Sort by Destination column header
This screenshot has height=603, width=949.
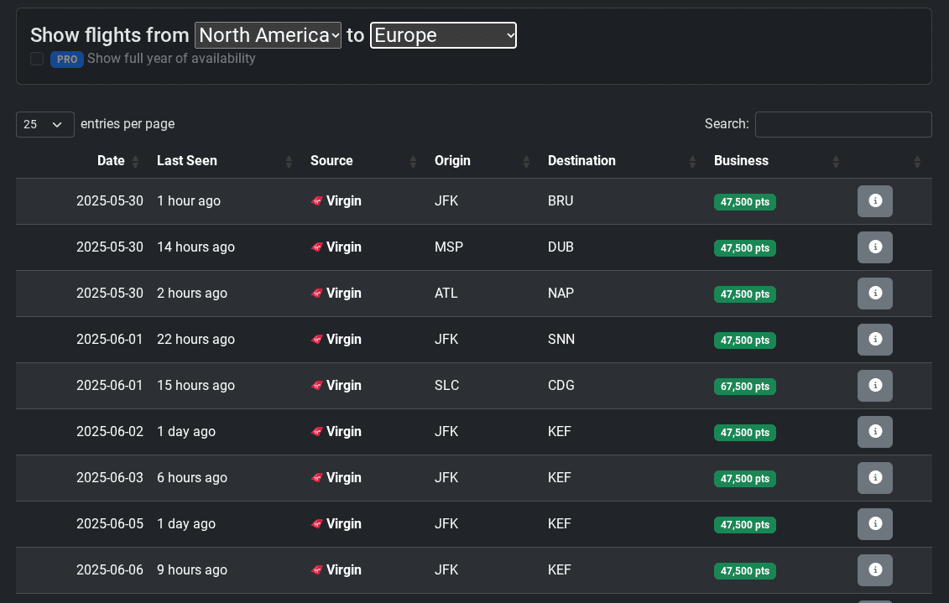coord(581,161)
